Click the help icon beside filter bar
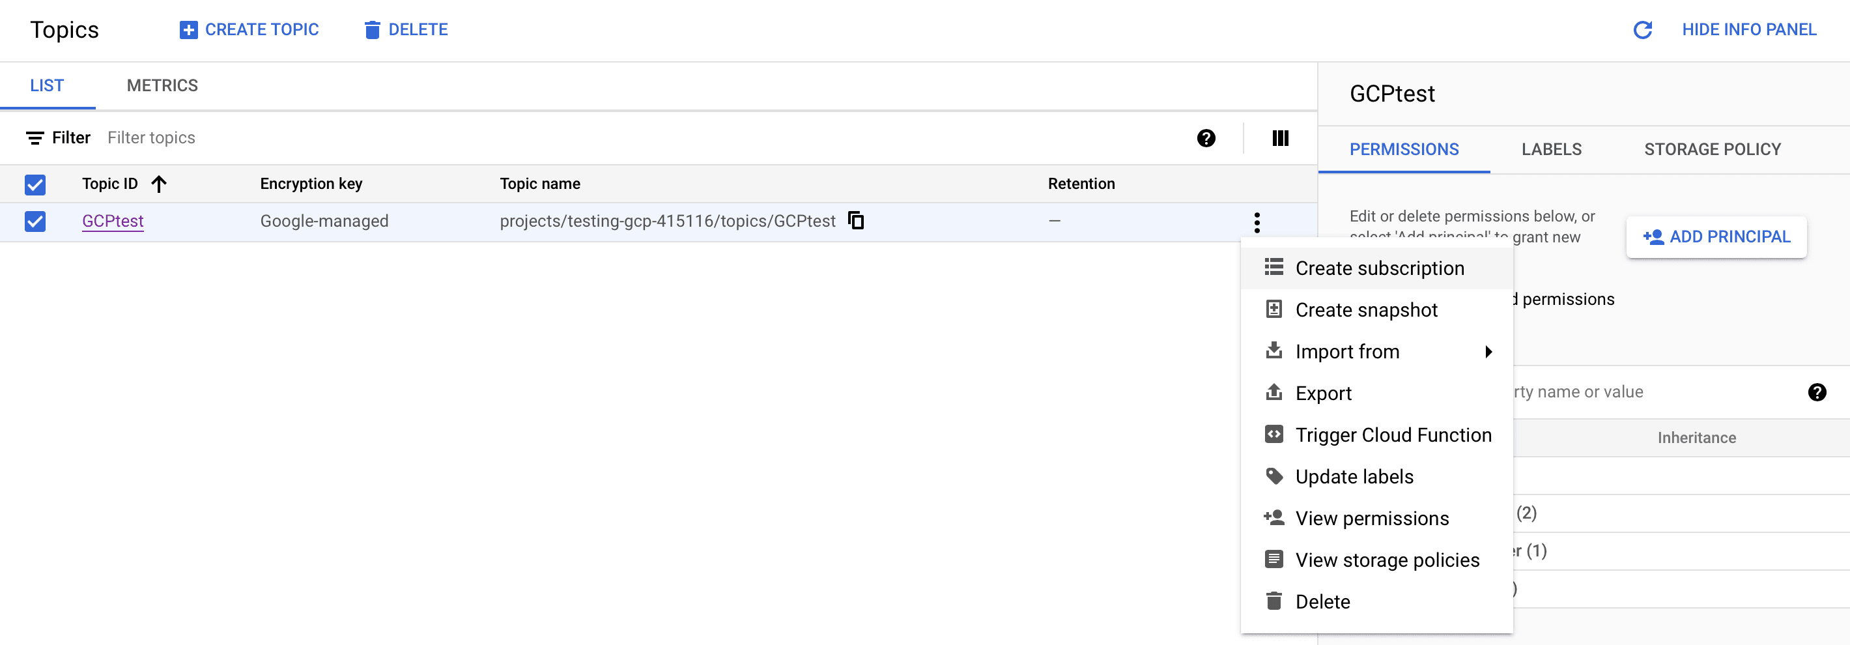This screenshot has width=1850, height=645. tap(1206, 139)
